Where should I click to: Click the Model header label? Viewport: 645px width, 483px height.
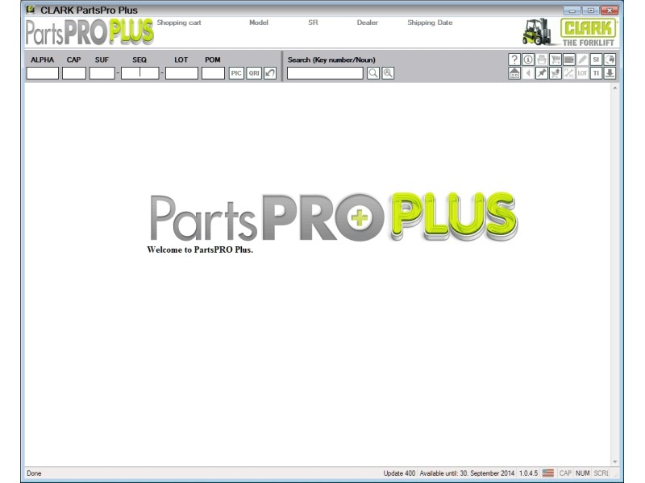259,23
